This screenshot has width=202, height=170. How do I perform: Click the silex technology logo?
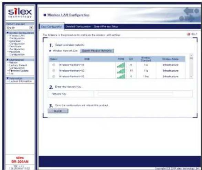[20, 13]
